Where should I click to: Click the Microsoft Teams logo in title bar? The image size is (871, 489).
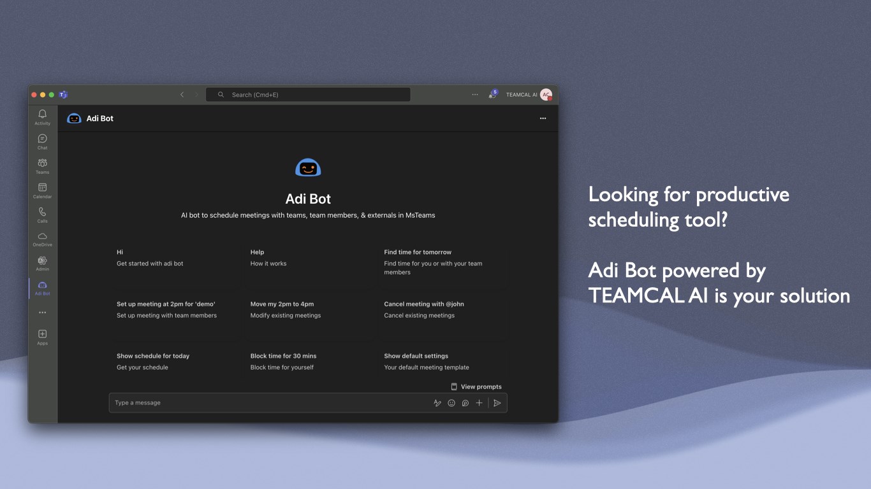(63, 95)
